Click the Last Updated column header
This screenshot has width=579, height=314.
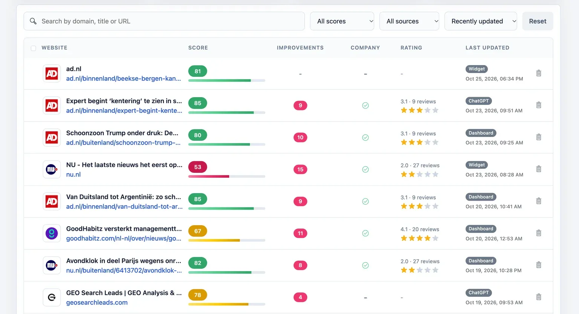click(x=487, y=48)
